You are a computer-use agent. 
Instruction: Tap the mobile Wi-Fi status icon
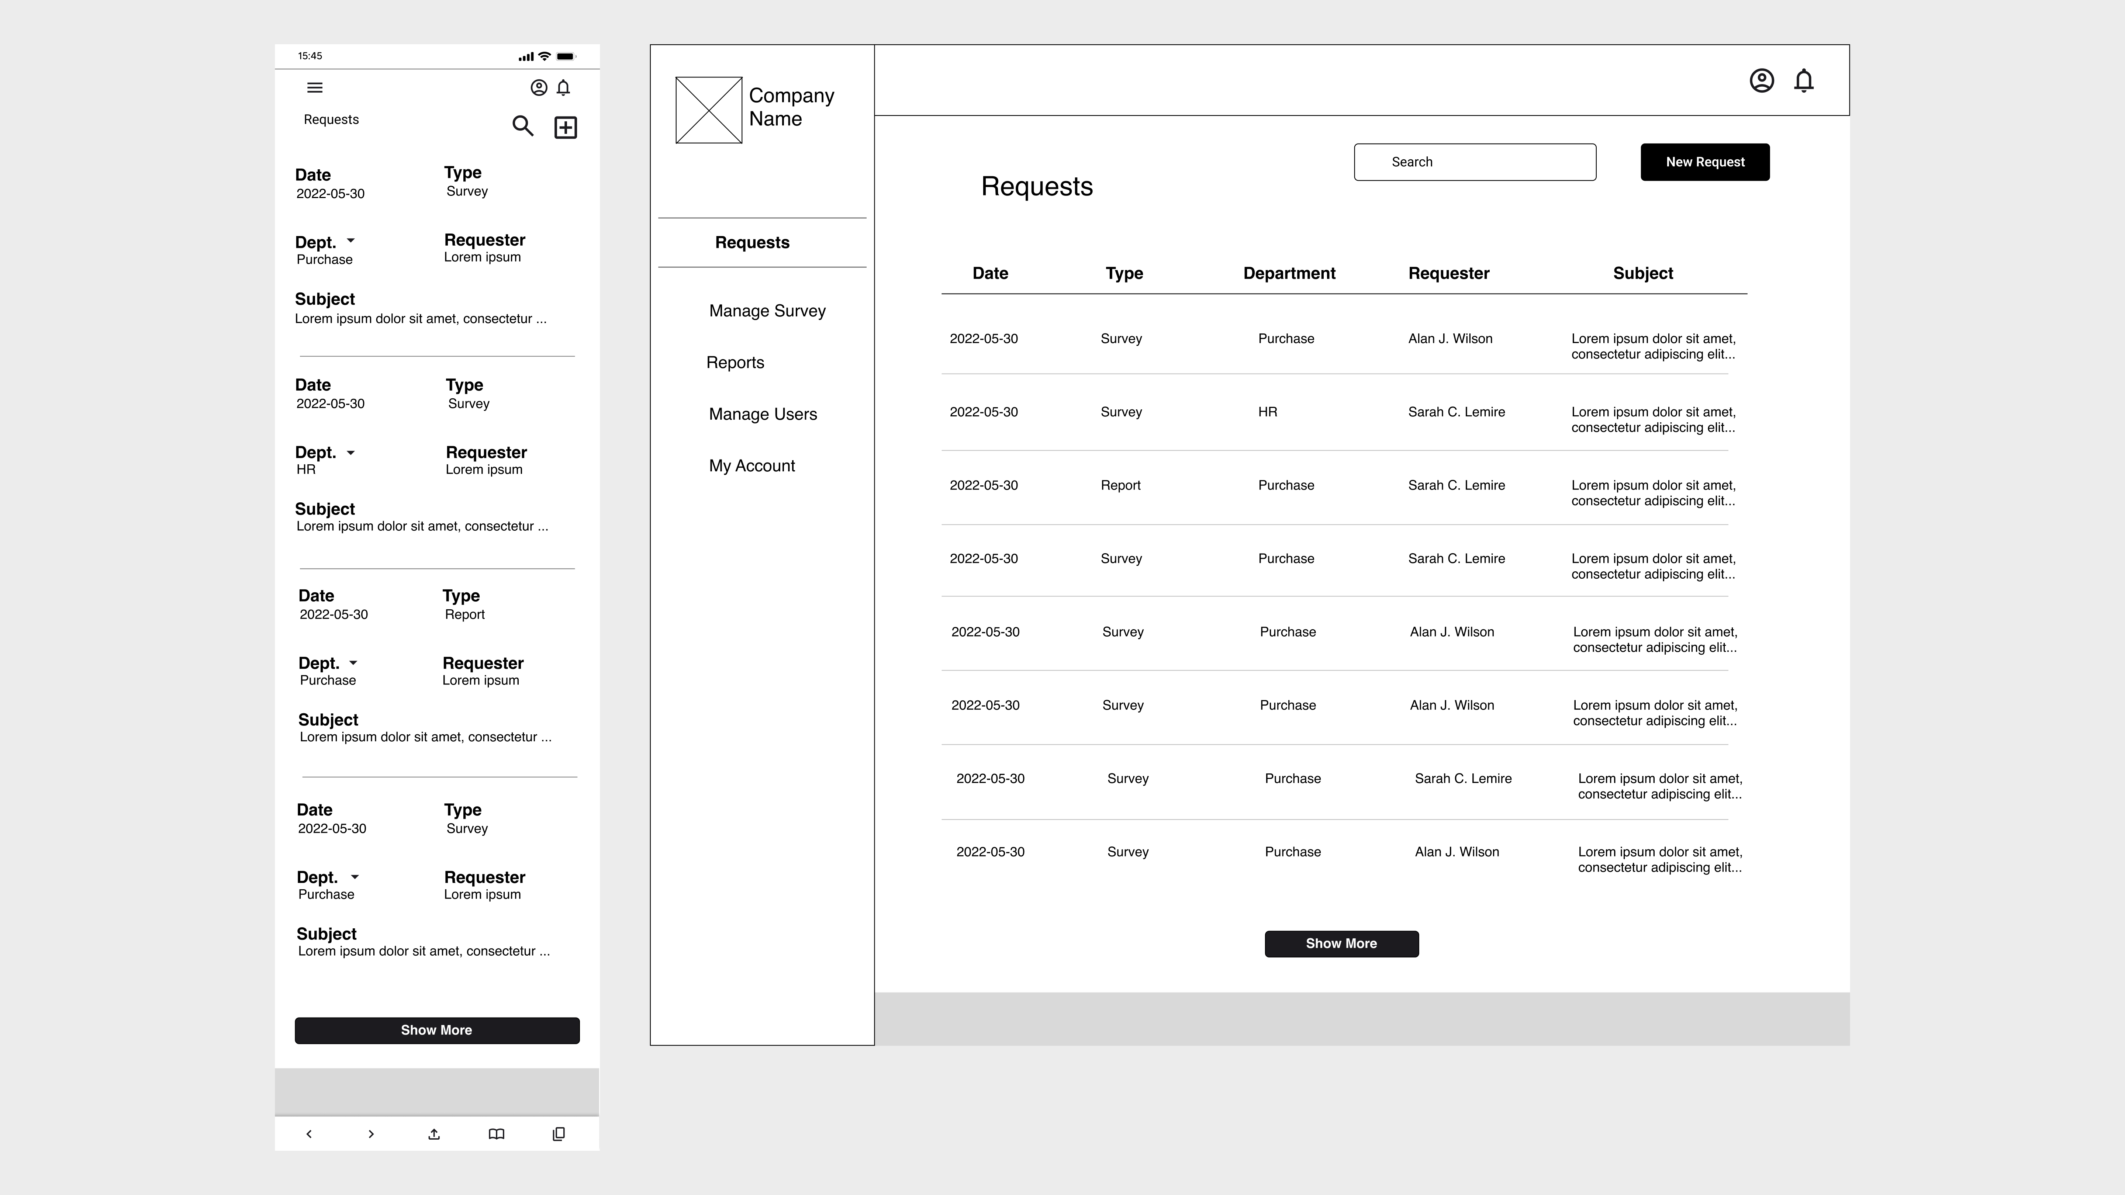545,56
